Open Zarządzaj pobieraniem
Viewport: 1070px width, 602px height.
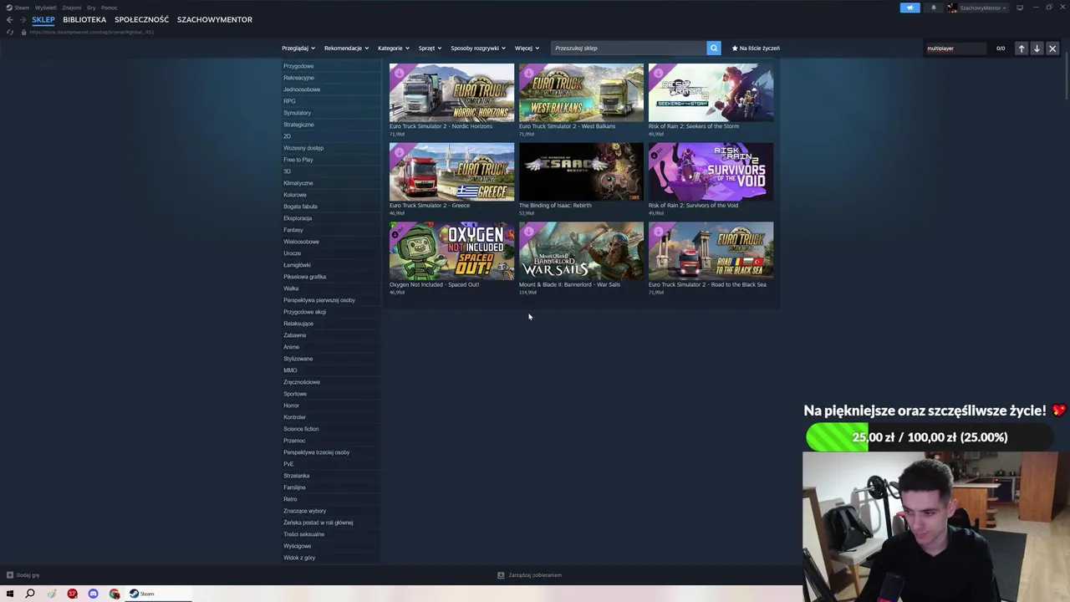pos(530,575)
